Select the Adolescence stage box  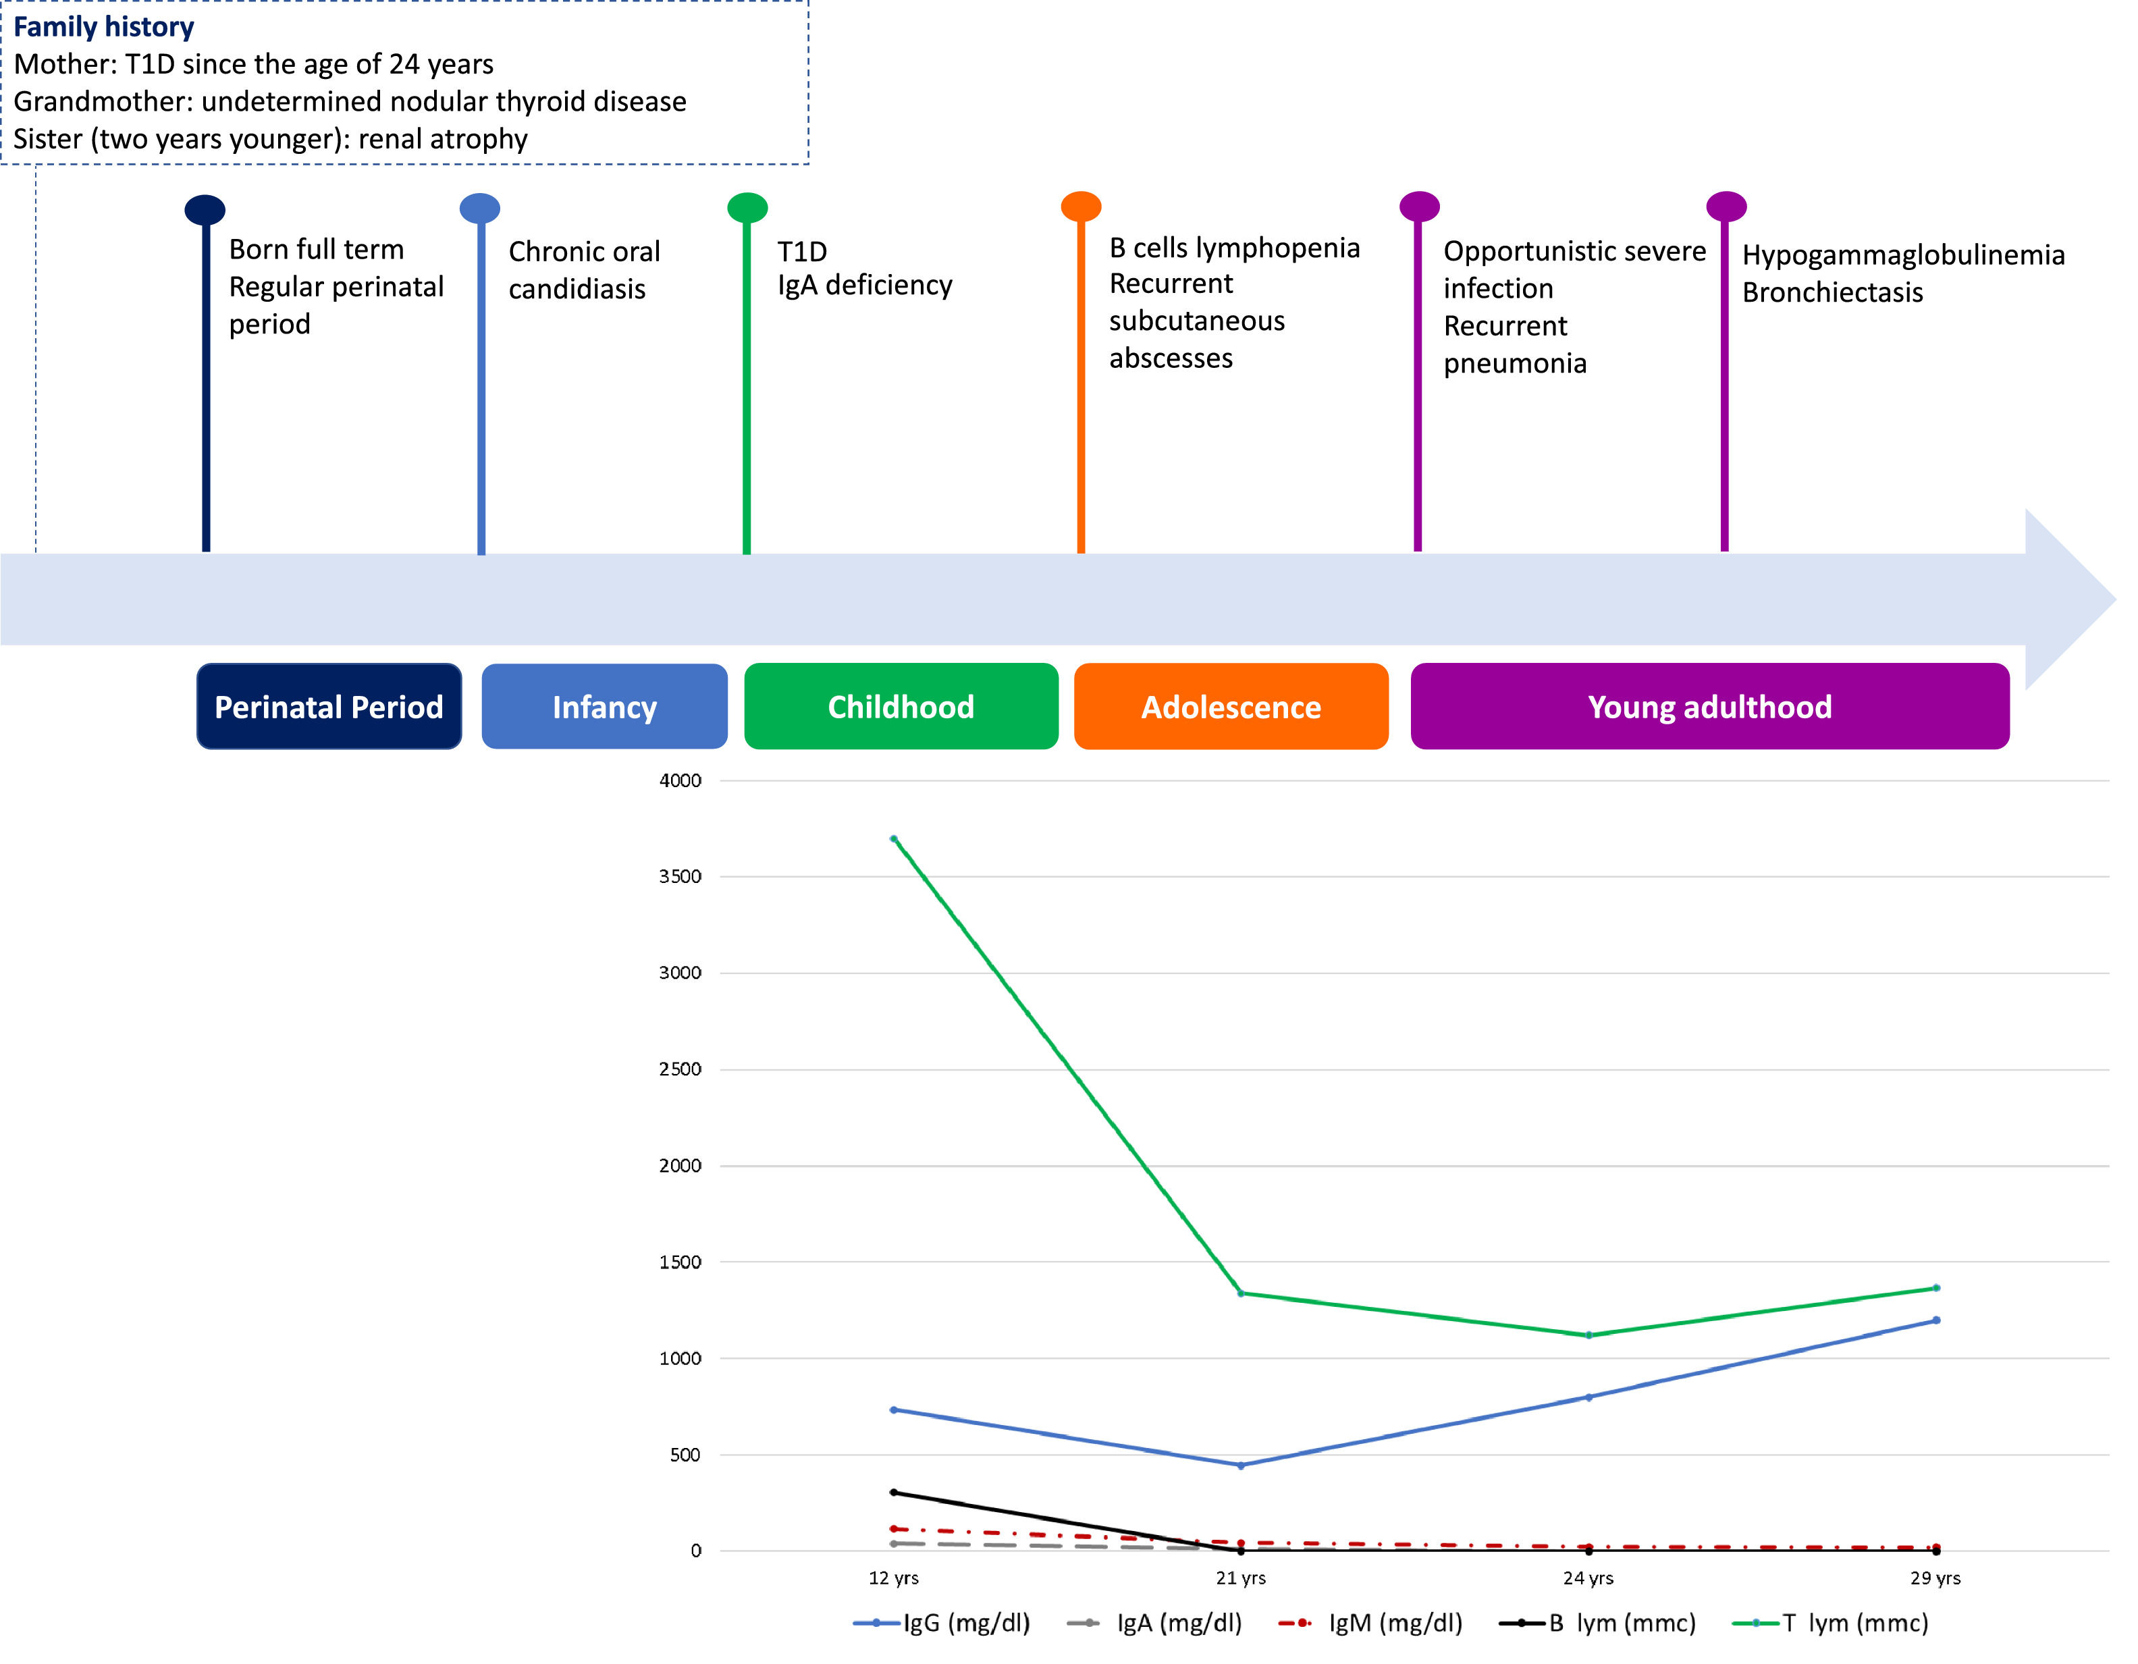1231,707
